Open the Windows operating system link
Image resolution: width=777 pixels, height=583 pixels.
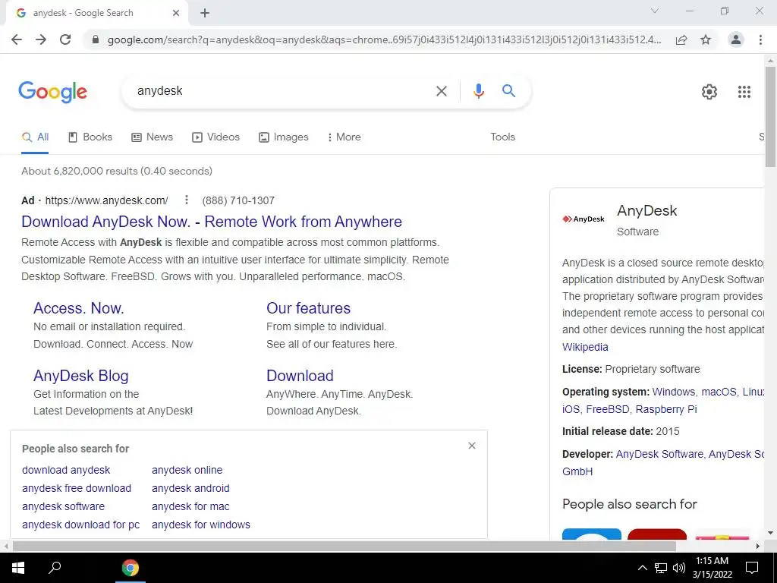point(674,392)
